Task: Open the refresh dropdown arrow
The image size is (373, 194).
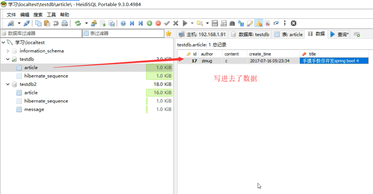Action: click(x=86, y=23)
